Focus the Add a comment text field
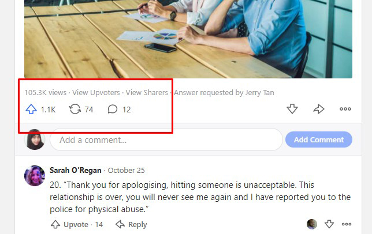Screen dimensions: 372x234 [x=166, y=139]
